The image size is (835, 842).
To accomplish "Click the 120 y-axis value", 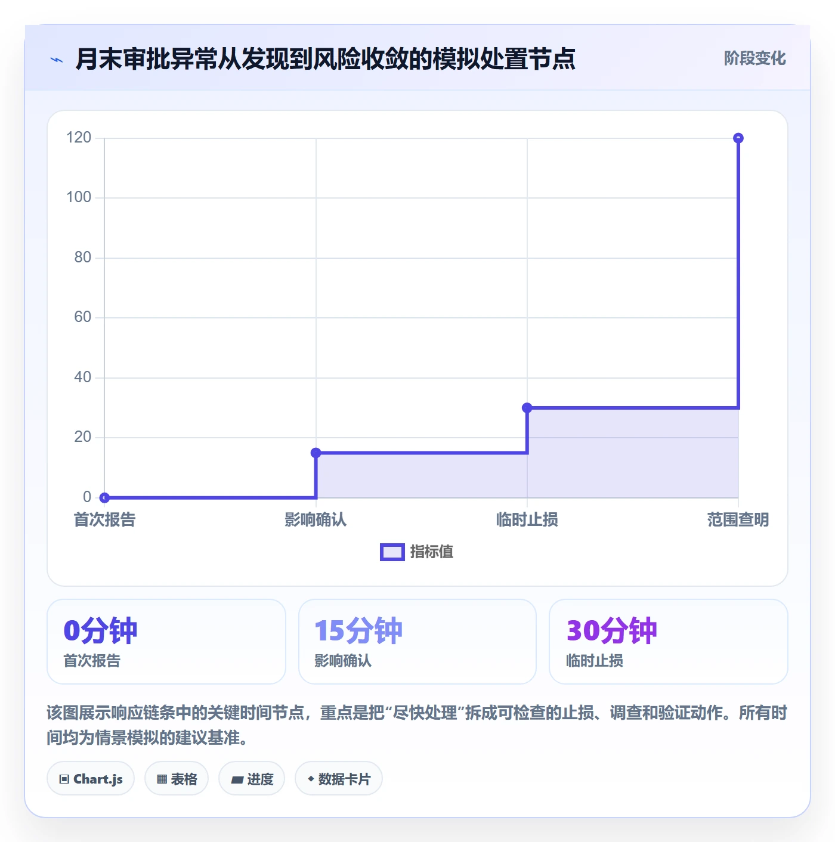I will click(79, 138).
